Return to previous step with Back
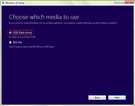The image size is (135, 106). [97, 98]
